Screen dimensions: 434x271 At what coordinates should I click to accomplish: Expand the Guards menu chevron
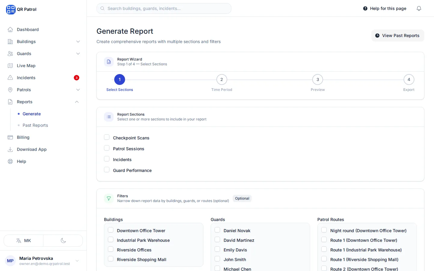(78, 54)
